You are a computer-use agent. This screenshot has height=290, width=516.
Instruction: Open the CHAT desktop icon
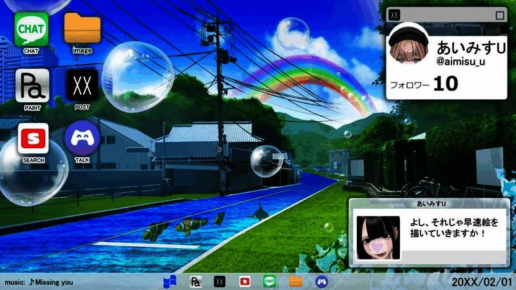point(31,30)
